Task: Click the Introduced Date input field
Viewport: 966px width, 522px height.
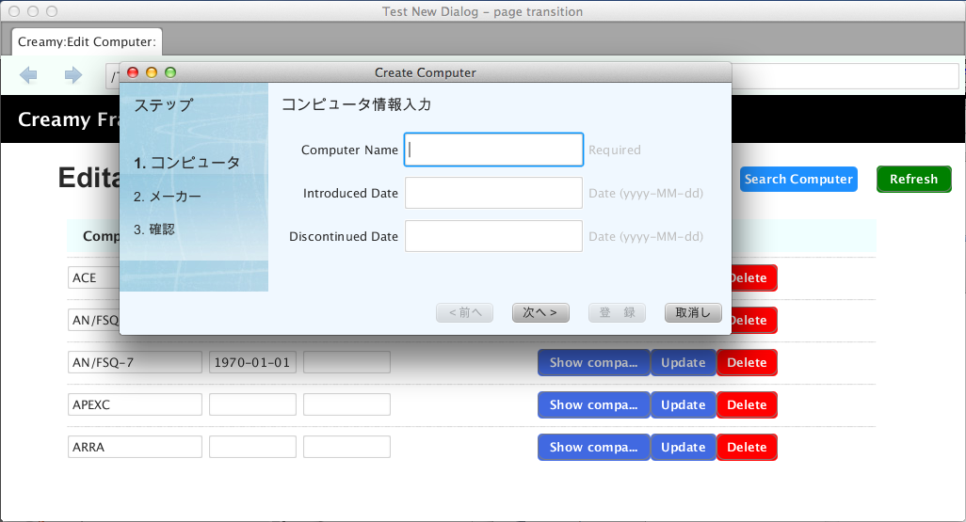Action: (x=493, y=193)
